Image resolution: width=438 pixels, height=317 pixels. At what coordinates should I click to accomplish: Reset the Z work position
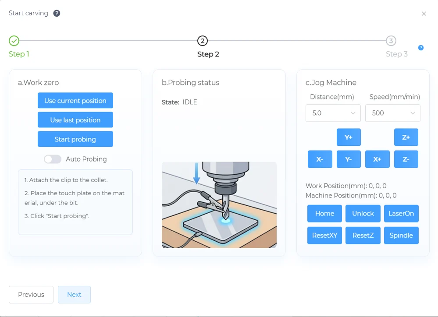click(x=363, y=236)
